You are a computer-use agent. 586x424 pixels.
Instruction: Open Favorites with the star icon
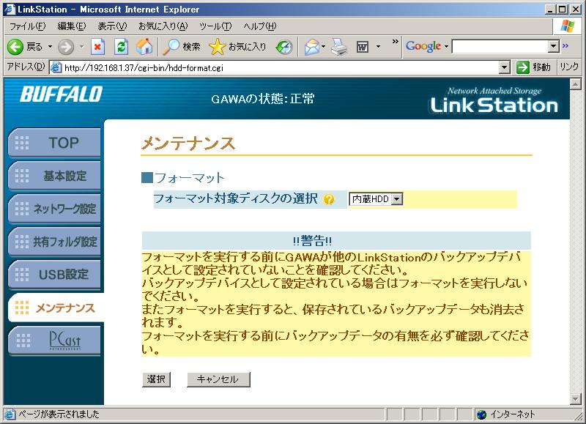pyautogui.click(x=217, y=47)
